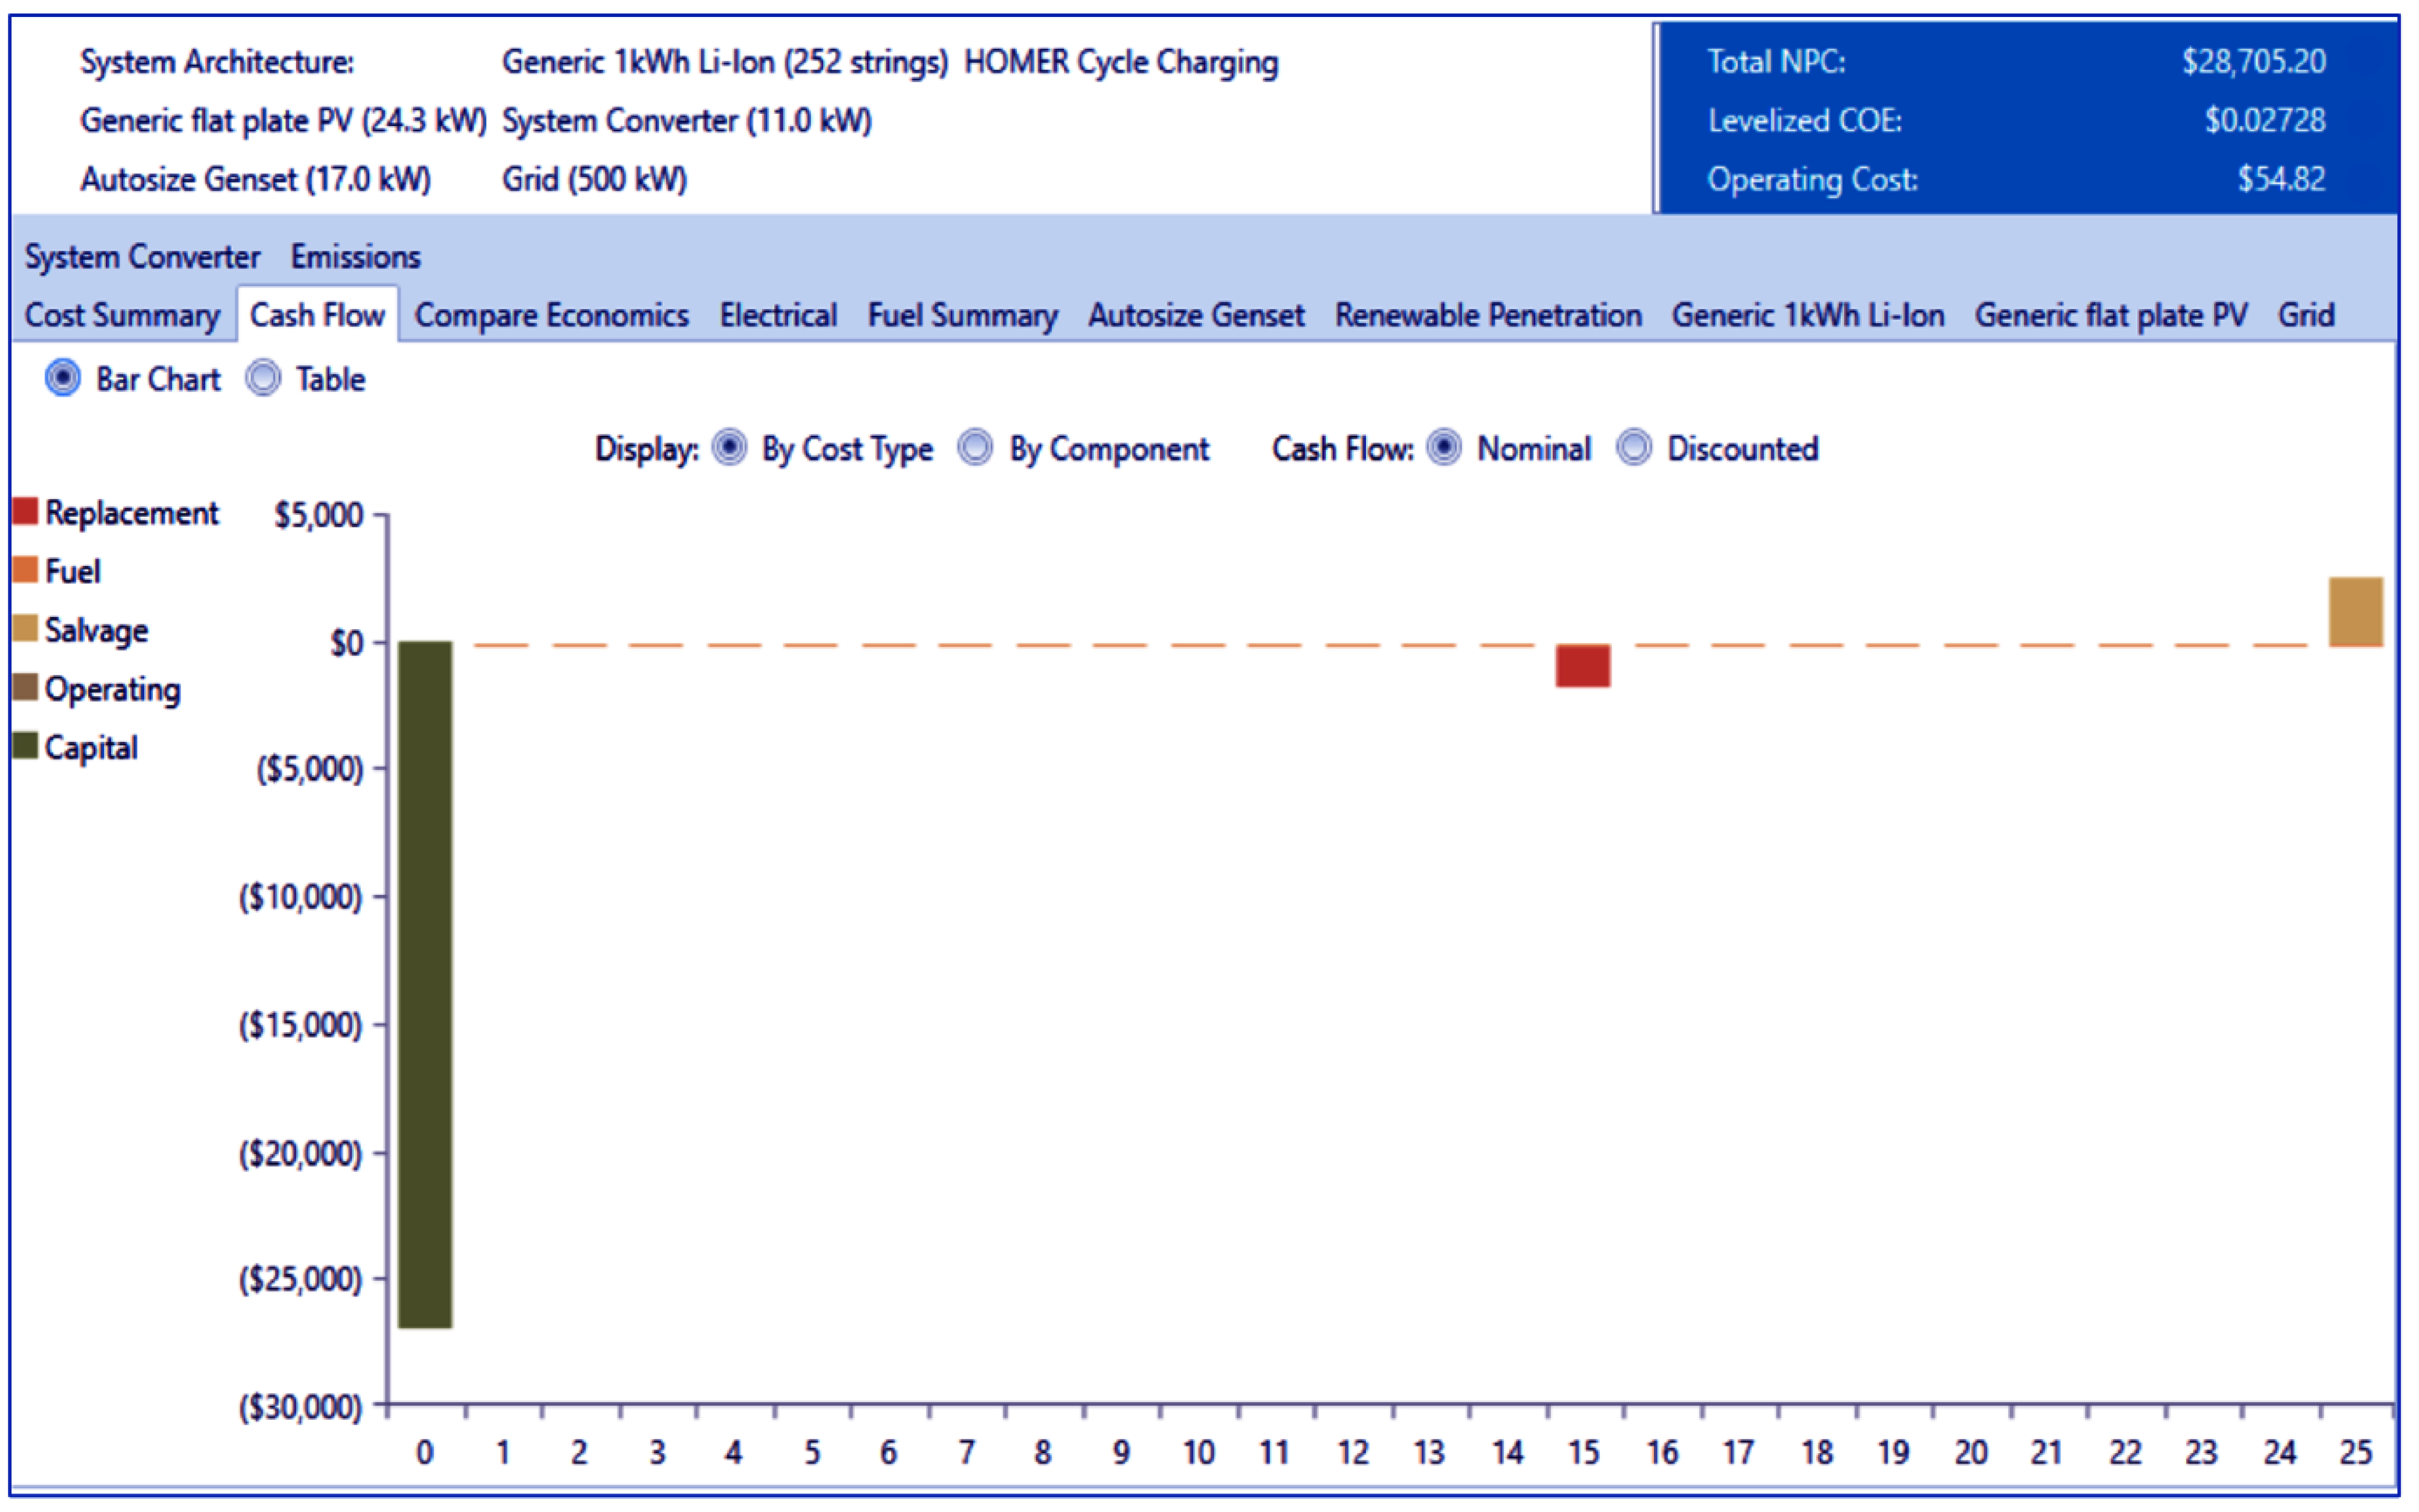The height and width of the screenshot is (1512, 2419).
Task: Click the year 0 capital bar
Action: (x=425, y=985)
